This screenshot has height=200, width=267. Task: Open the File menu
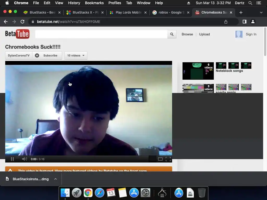36,3
